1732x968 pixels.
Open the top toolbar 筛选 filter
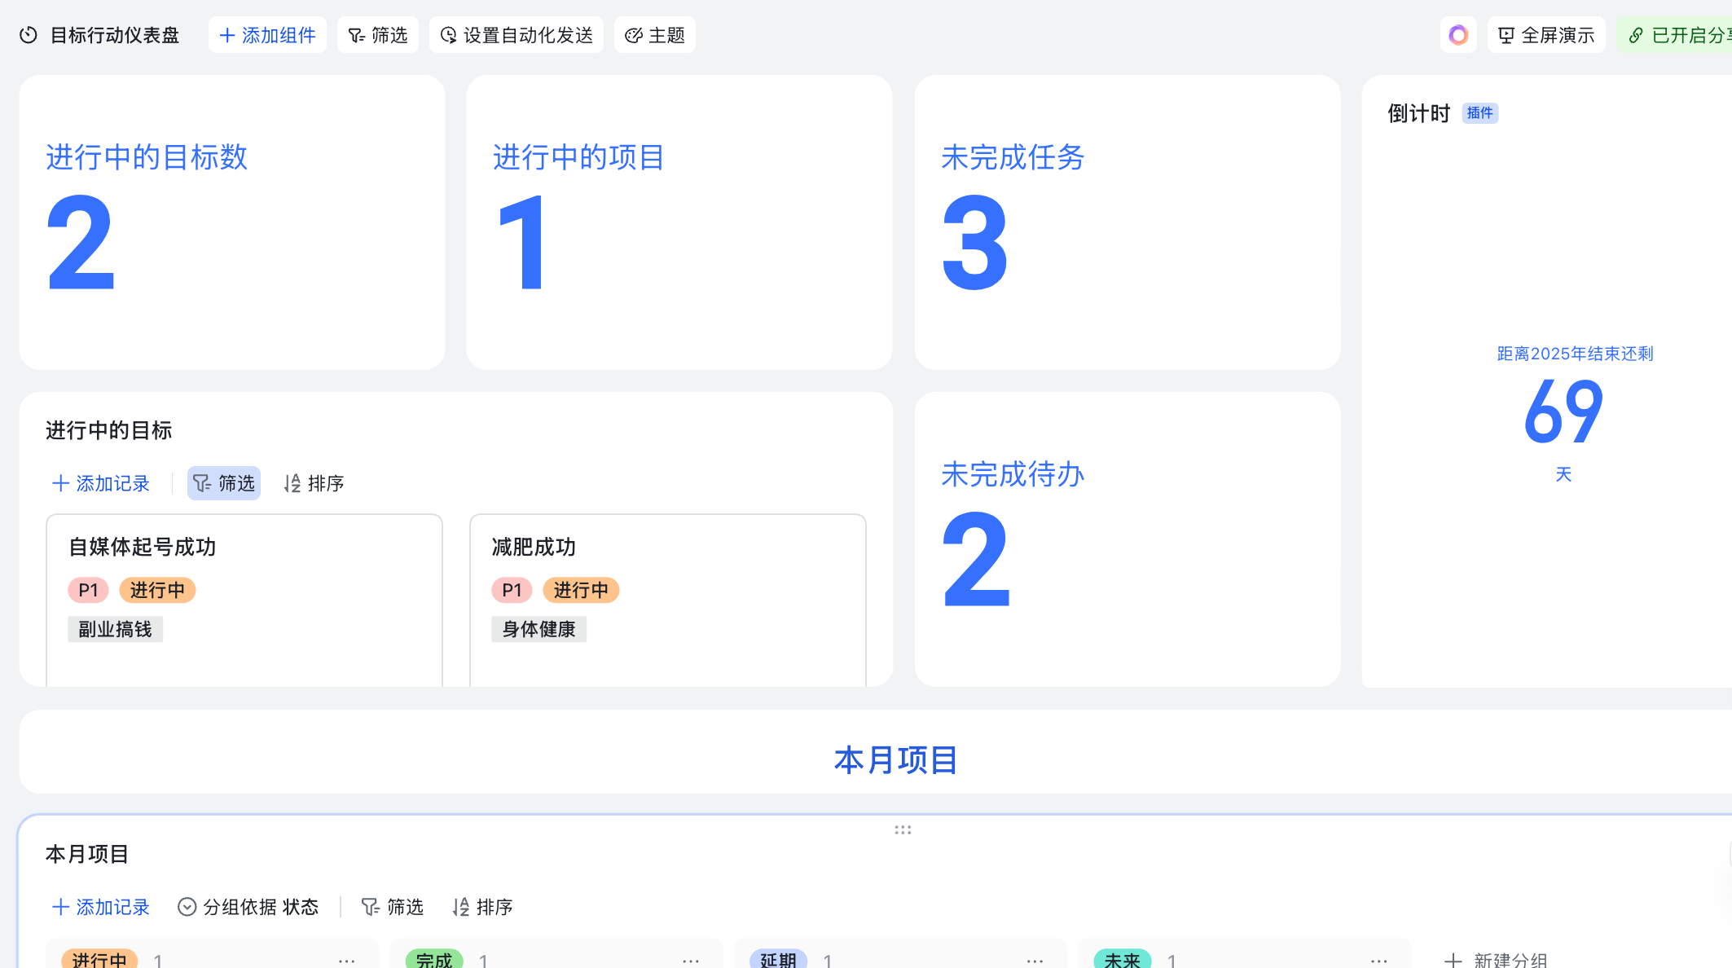tap(378, 35)
